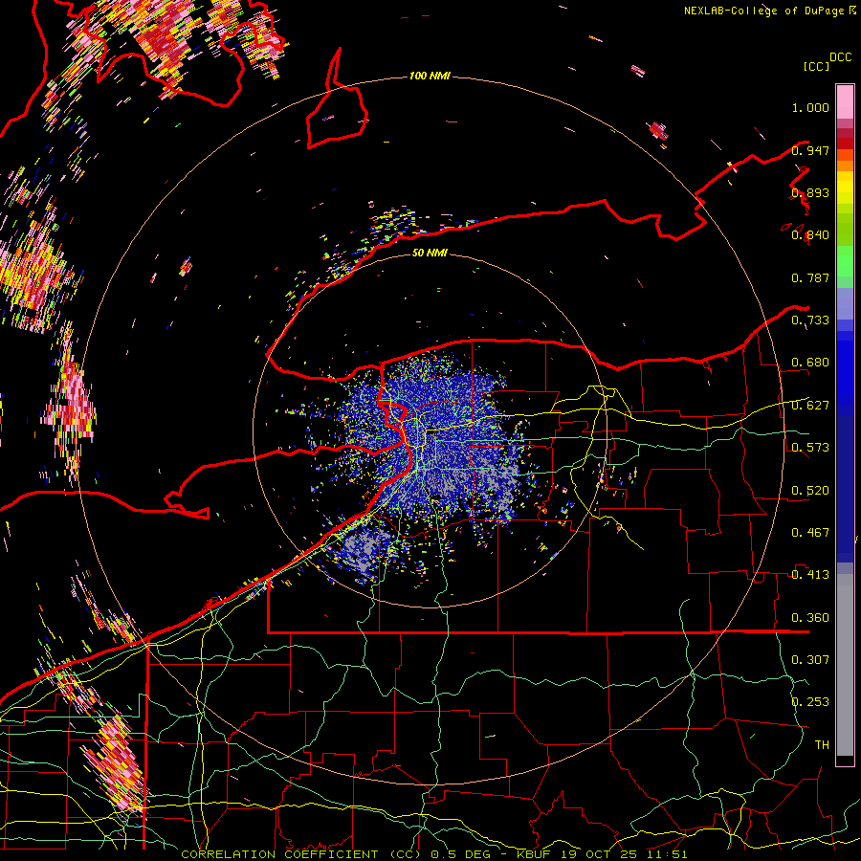Click the 1.000 value on the color scale
861x861 pixels.
point(810,107)
